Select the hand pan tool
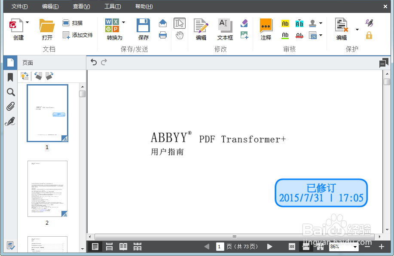This screenshot has width=394, height=256. click(x=180, y=36)
